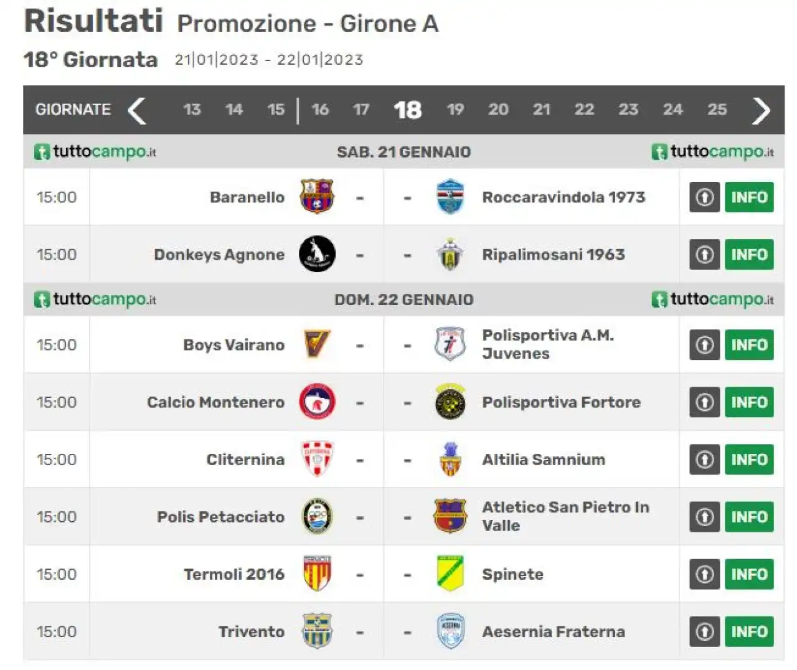Viewport: 797px width, 670px height.
Task: Open INFO for Boys Vairano match
Action: point(749,345)
